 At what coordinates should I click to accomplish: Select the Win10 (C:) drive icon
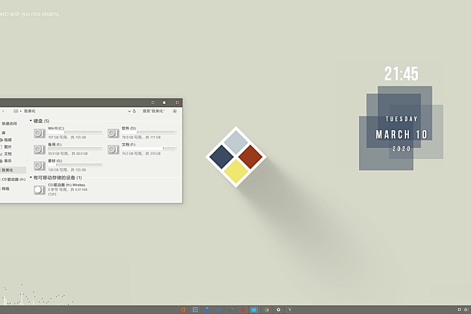[x=39, y=133]
